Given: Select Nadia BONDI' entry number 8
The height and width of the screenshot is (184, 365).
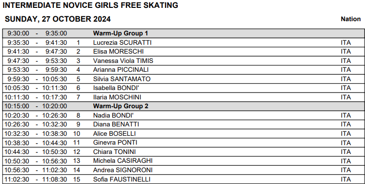Looking at the screenshot, I should pos(114,116).
